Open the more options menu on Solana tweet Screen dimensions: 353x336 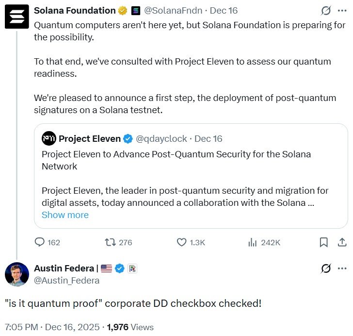point(342,11)
